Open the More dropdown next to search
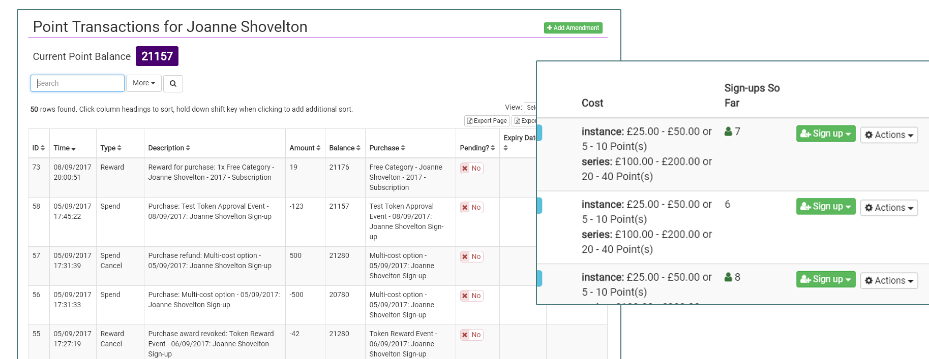 143,83
